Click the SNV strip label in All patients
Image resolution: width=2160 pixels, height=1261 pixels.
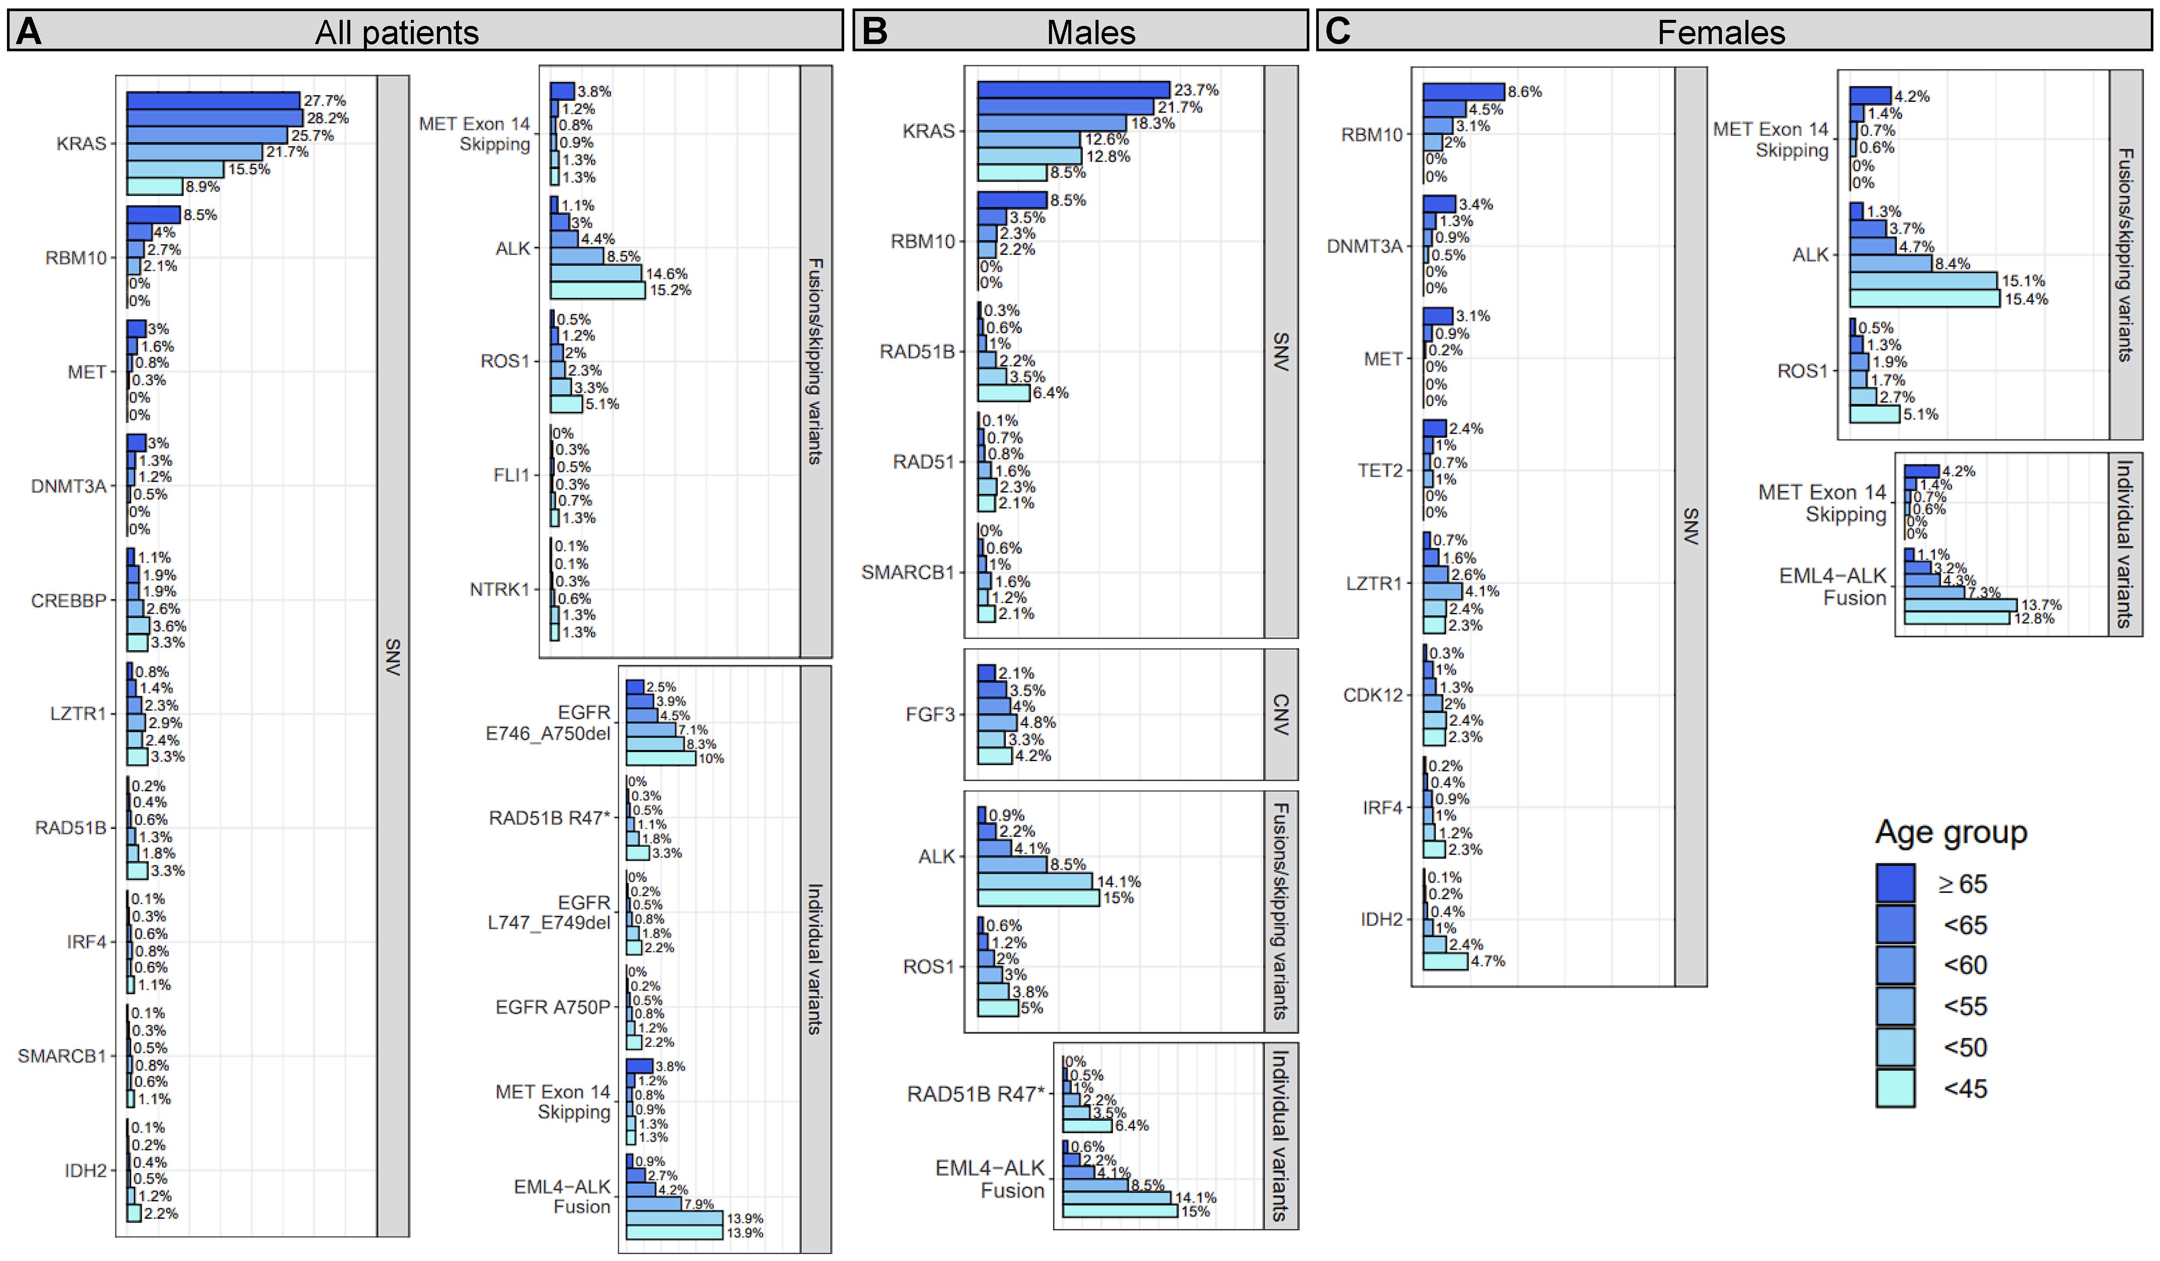pos(393,656)
